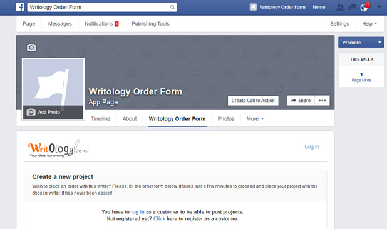387x229 pixels.
Task: Open the three dots more options button
Action: (322, 101)
